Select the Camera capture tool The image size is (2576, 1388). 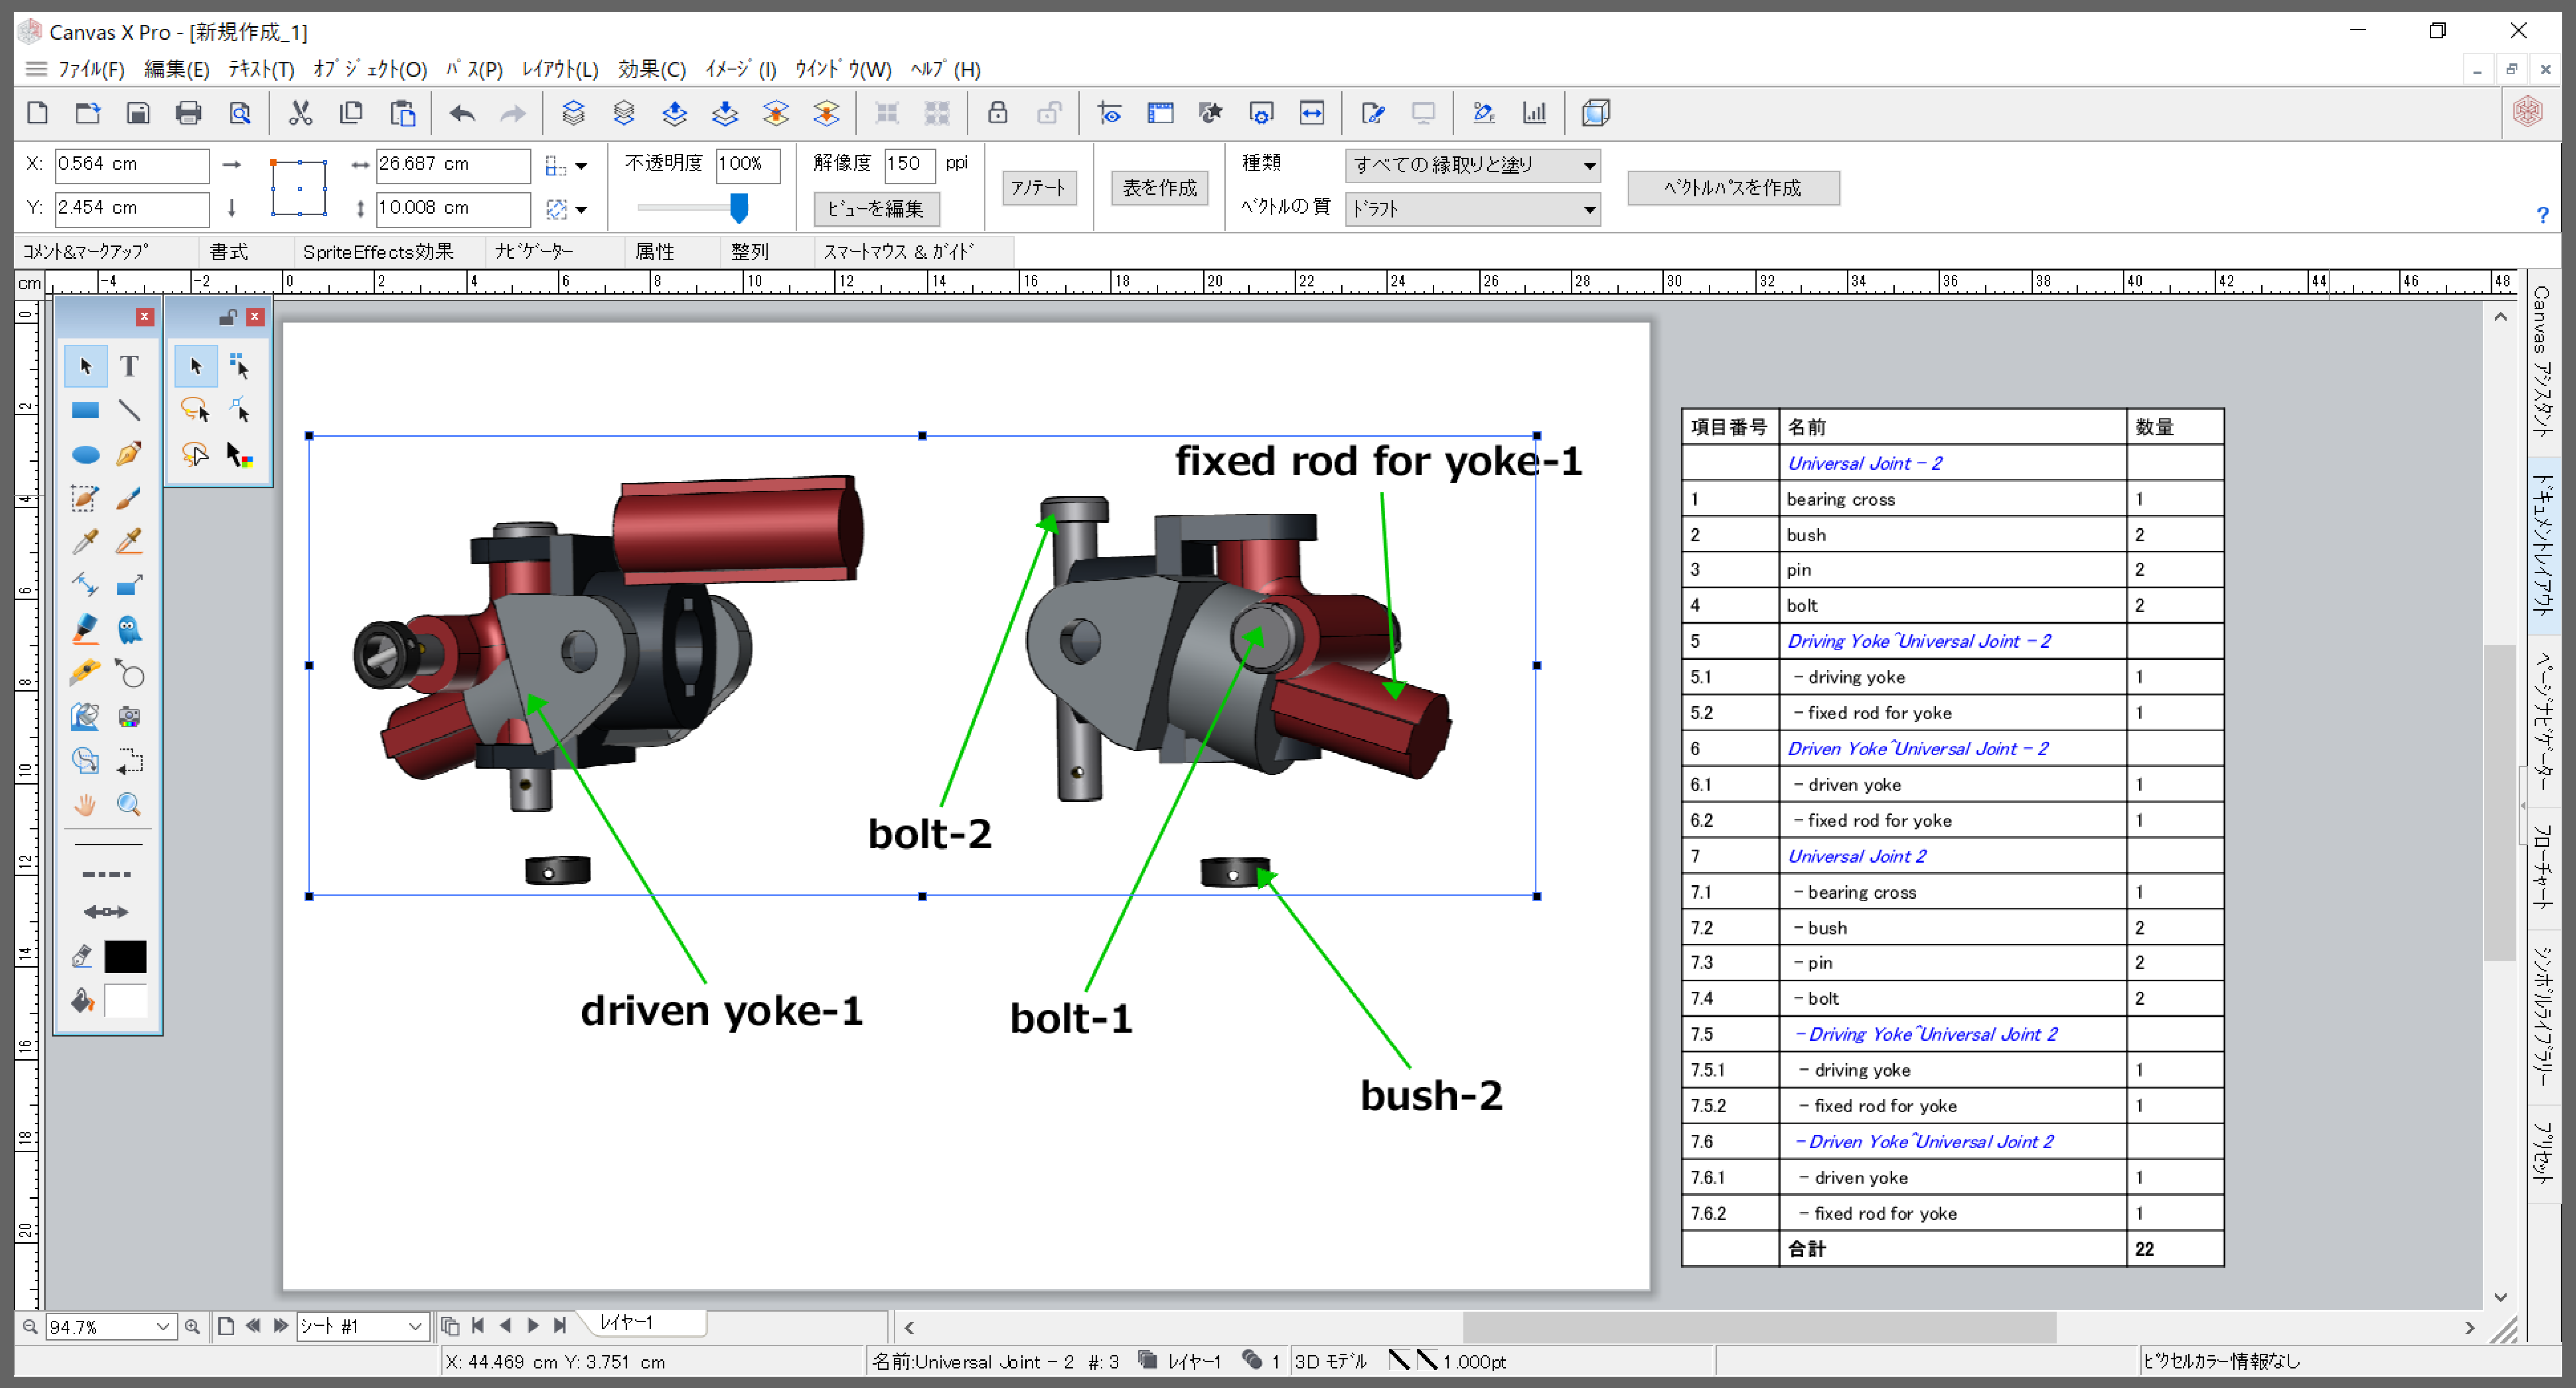[129, 717]
